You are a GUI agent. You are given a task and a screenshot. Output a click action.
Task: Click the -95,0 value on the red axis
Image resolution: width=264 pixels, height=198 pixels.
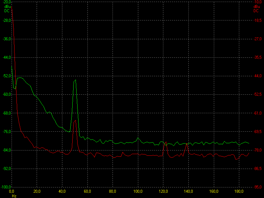click(258, 187)
